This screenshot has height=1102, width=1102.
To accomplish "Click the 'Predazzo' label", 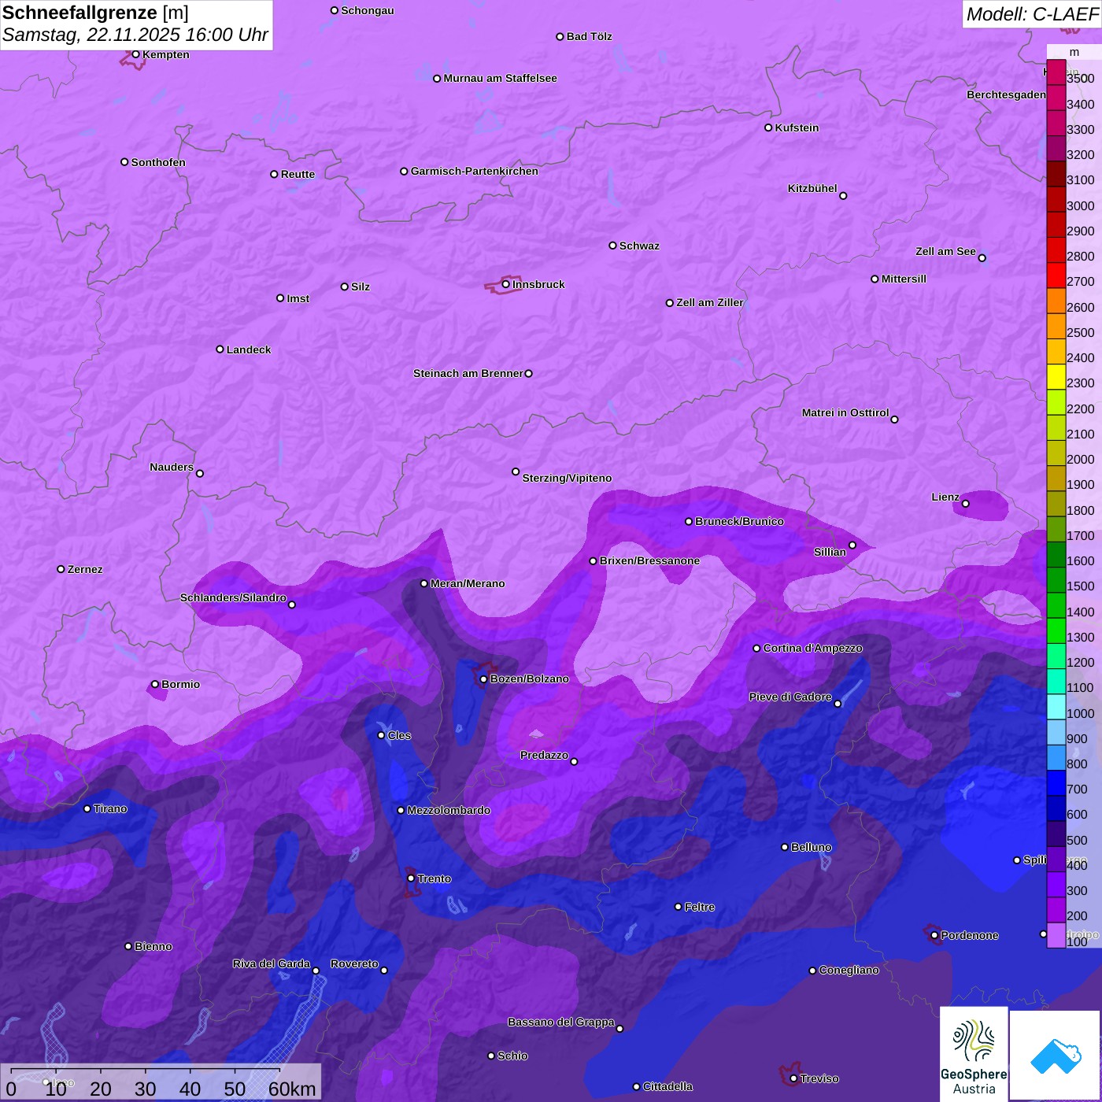I will pyautogui.click(x=545, y=756).
